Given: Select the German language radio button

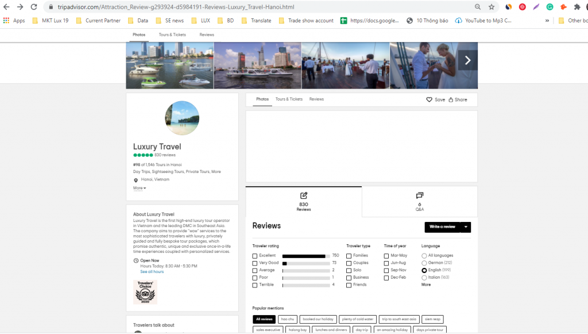Looking at the screenshot, I should 424,263.
